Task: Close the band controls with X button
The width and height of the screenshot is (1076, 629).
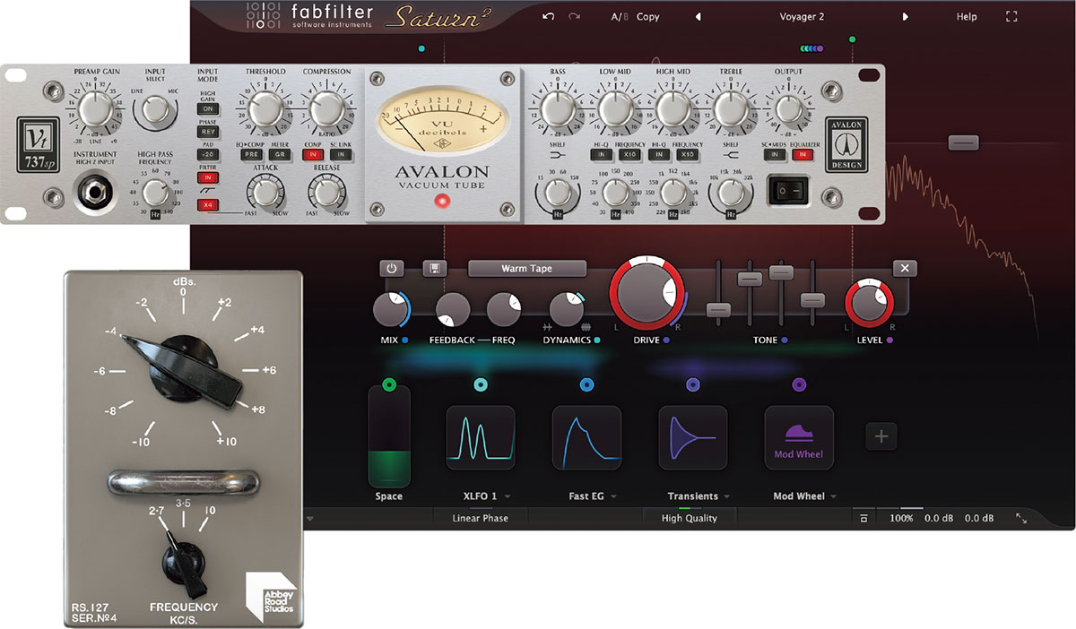Action: coord(905,268)
